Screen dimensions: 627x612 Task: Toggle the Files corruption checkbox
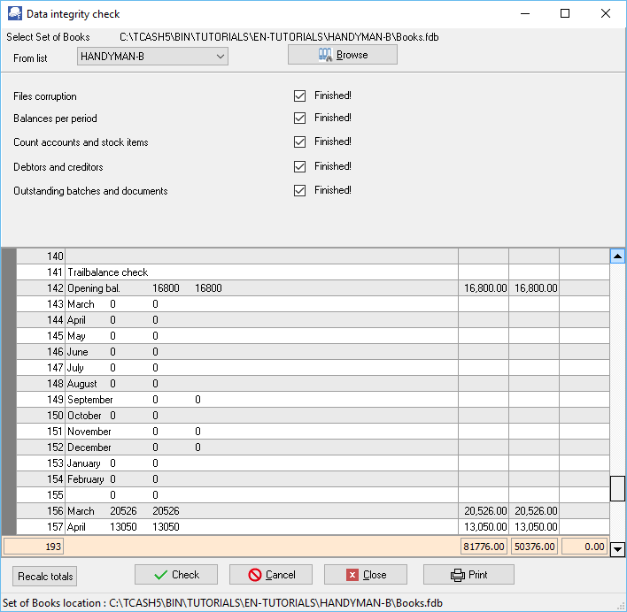click(x=299, y=96)
